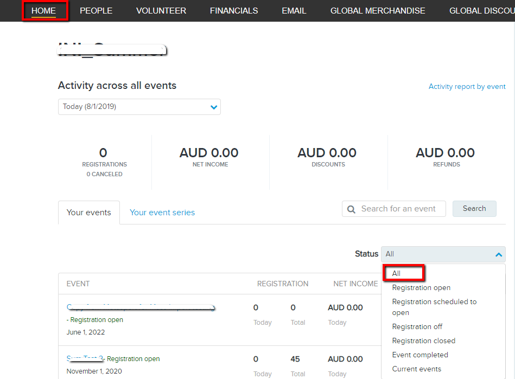Open GLOBAL MERCHANDISE in the navbar

(x=378, y=11)
